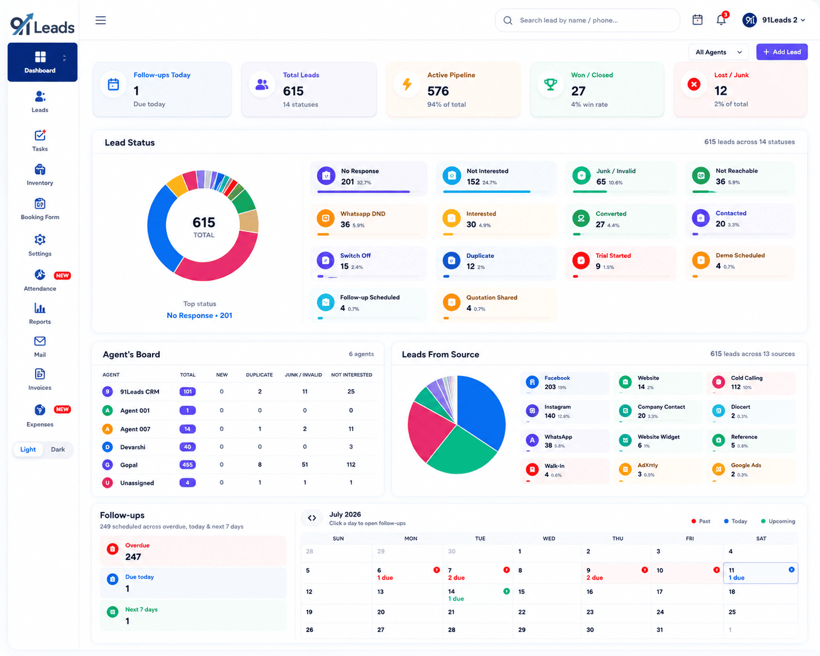
Task: Click the Trial Started status icon
Action: 581,260
